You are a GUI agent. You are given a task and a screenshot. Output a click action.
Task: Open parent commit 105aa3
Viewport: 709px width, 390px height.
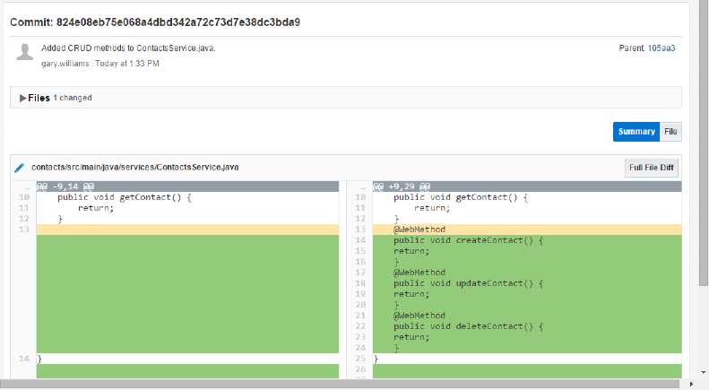(661, 48)
